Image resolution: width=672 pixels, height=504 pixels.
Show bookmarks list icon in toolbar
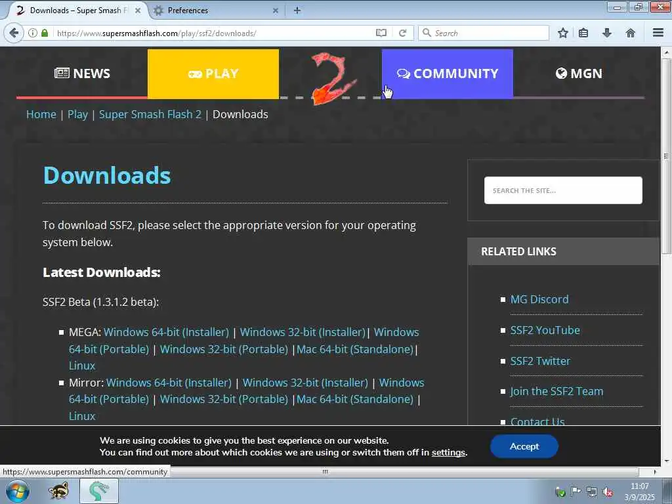click(x=583, y=33)
